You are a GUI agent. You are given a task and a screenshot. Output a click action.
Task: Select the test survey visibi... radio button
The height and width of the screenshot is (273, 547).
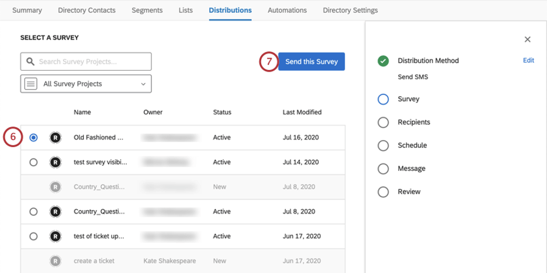point(33,162)
